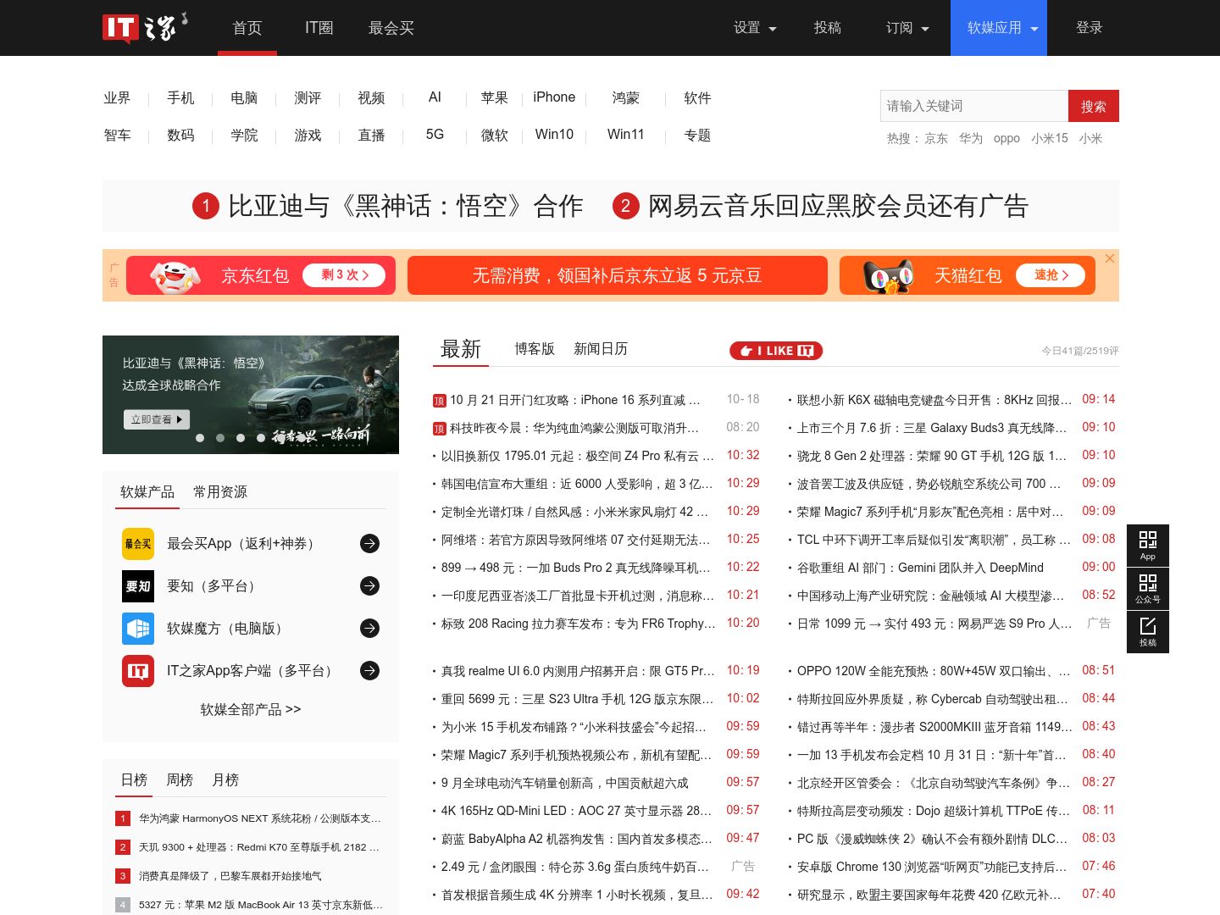
Task: Open the 公众号 QR code sidebar icon
Action: pyautogui.click(x=1148, y=589)
